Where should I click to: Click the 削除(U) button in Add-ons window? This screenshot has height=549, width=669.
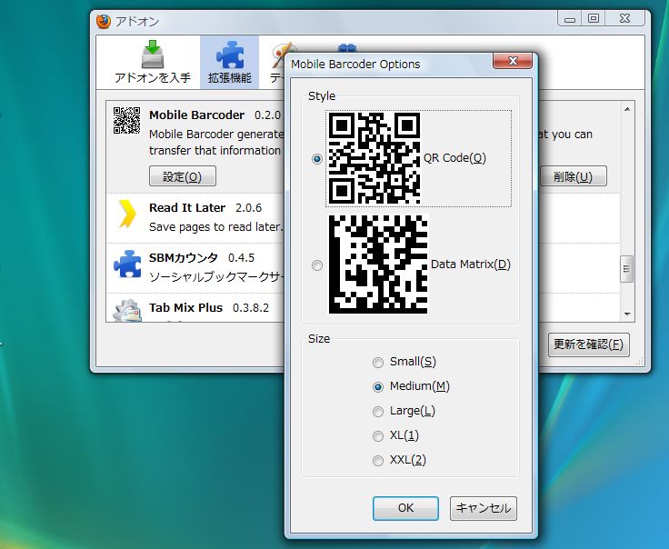pos(574,176)
